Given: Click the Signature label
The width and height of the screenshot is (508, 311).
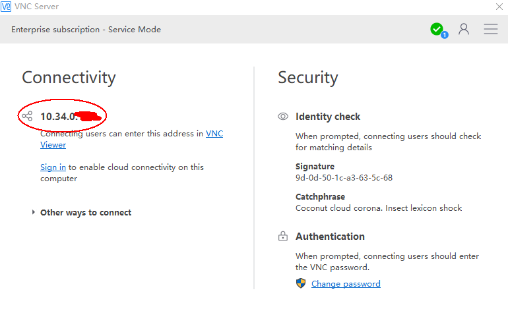Looking at the screenshot, I should (x=315, y=166).
